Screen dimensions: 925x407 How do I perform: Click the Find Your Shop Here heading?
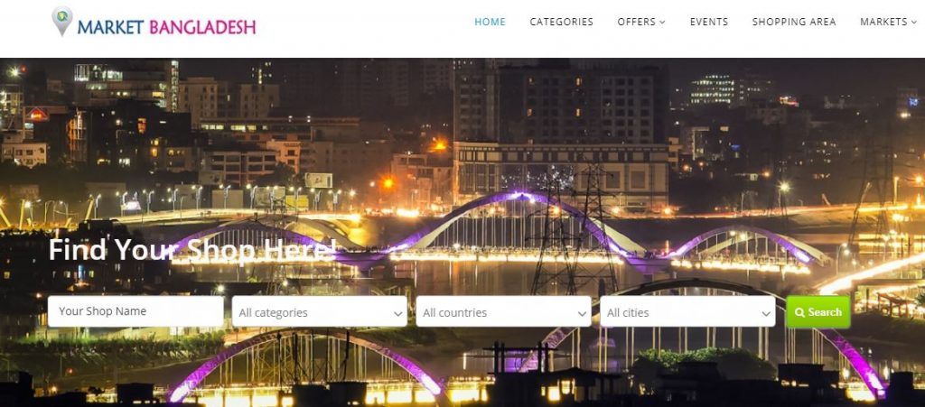(192, 250)
